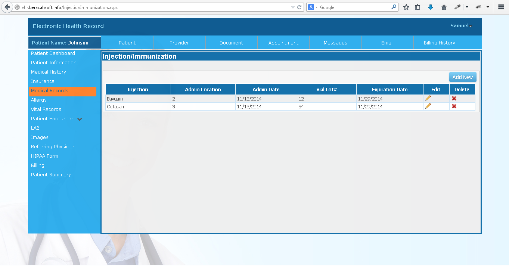
Task: Select the highlighted Medical Records item
Action: pyautogui.click(x=62, y=91)
